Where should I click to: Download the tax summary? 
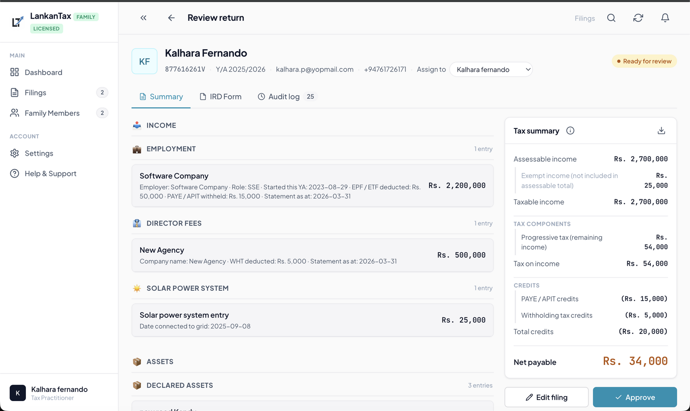[661, 131]
